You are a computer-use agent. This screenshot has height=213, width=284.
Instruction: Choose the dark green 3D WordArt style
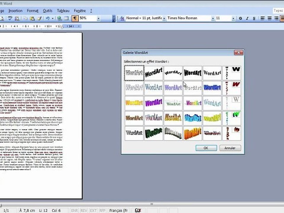pos(154,133)
